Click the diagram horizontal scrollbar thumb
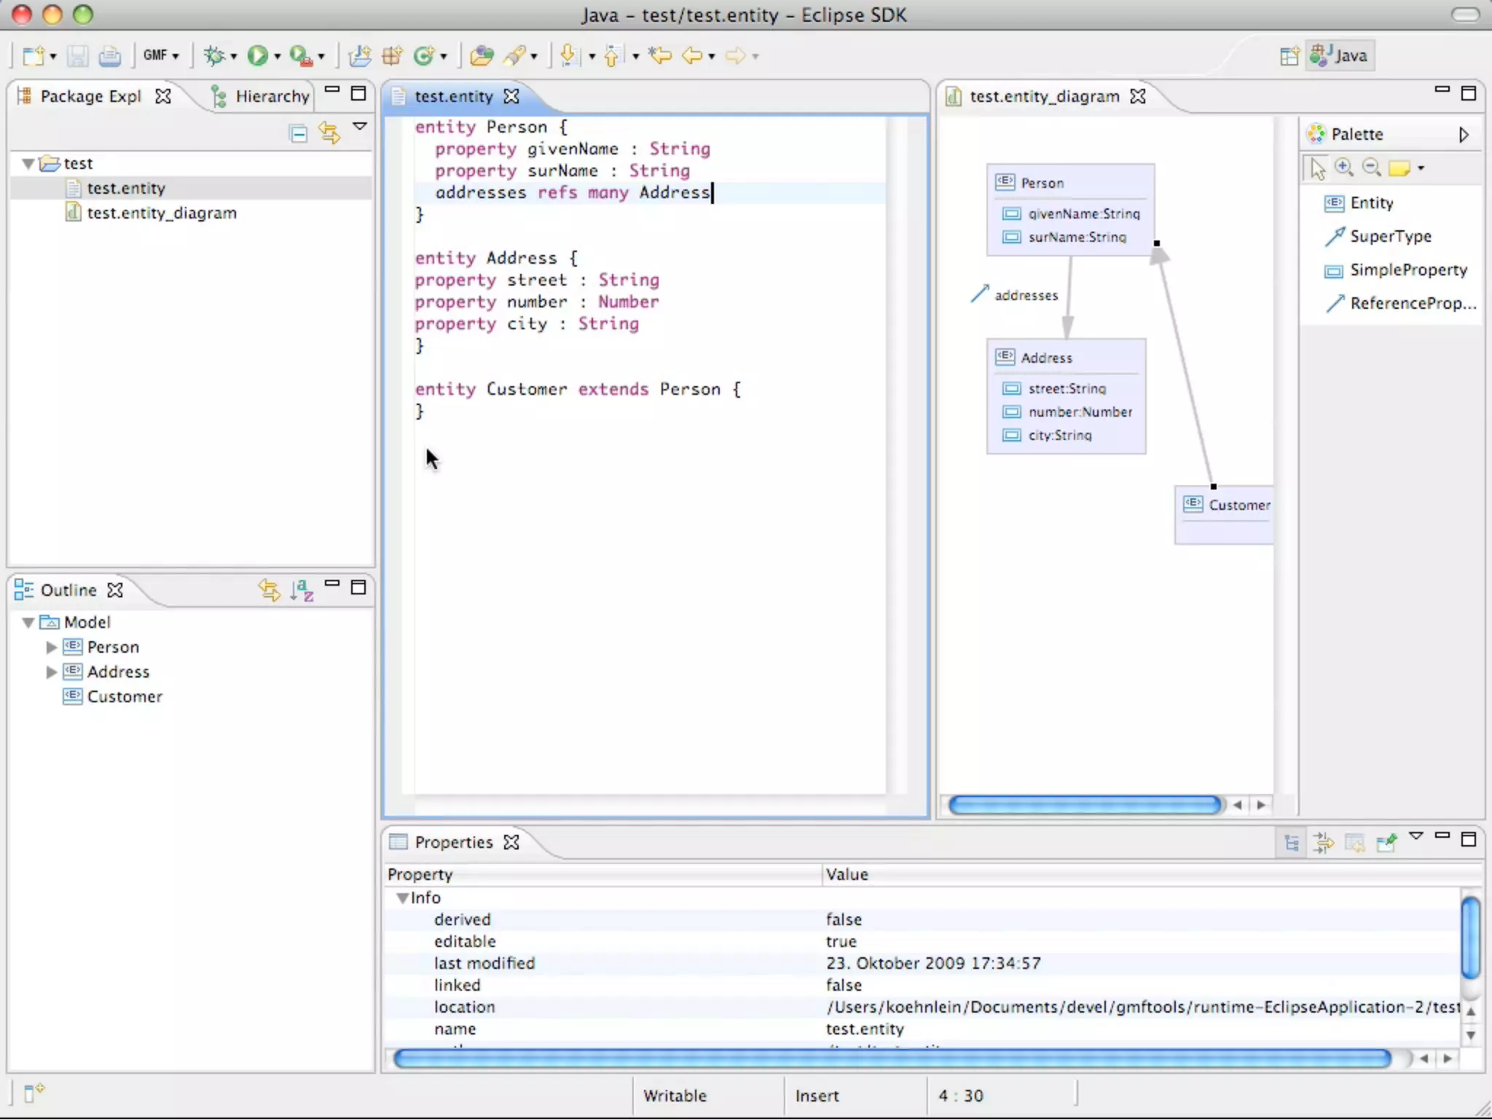This screenshot has height=1119, width=1492. (x=1084, y=804)
